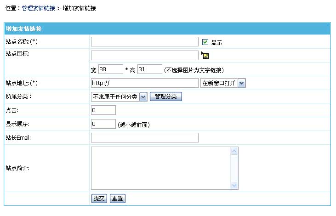Select the 宽 width input field
Image resolution: width=336 pixels, height=216 pixels.
(x=110, y=69)
